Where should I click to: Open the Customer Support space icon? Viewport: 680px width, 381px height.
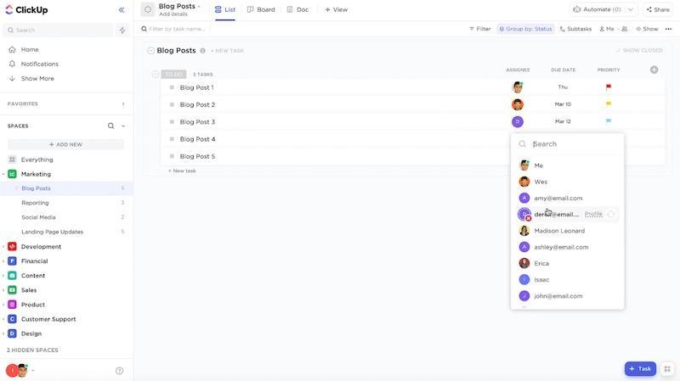(12, 319)
